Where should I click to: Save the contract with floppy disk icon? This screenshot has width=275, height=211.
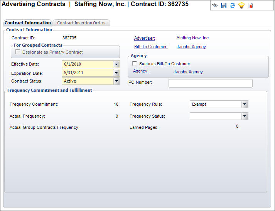224,6
